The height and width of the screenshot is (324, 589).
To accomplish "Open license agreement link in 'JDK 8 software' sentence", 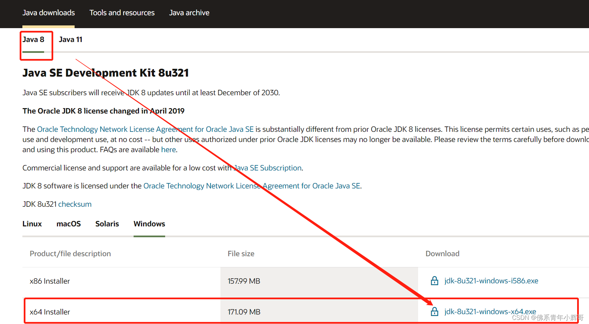I will 252,186.
